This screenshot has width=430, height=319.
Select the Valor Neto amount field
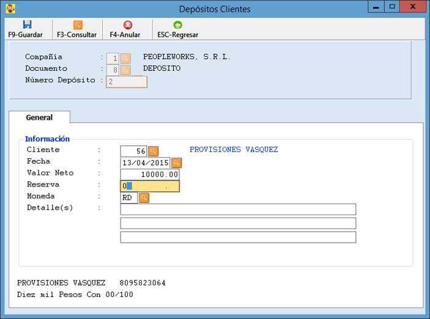tap(150, 175)
